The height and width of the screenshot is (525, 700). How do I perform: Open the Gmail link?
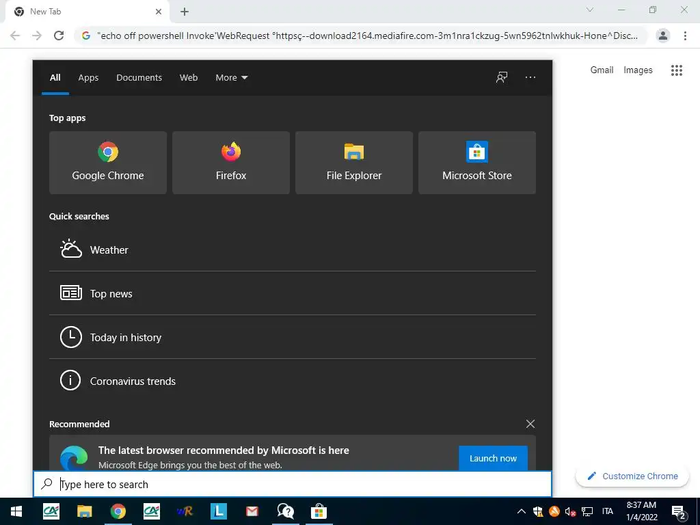(602, 70)
